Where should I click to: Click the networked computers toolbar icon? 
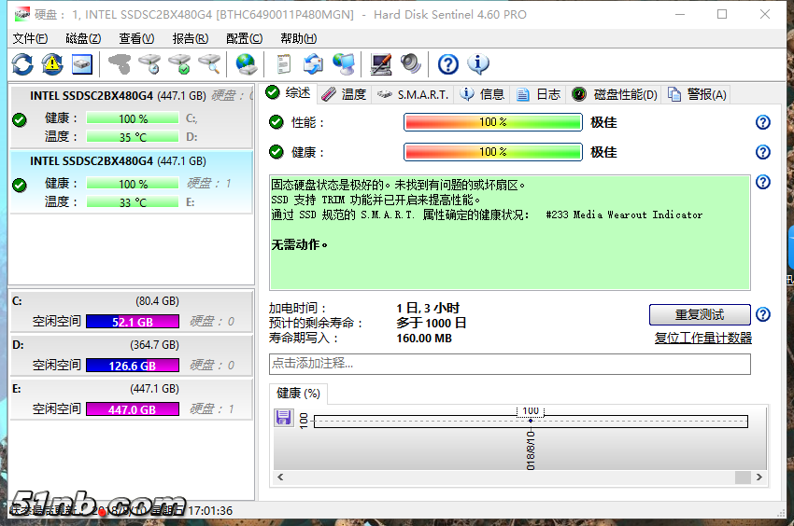(344, 63)
